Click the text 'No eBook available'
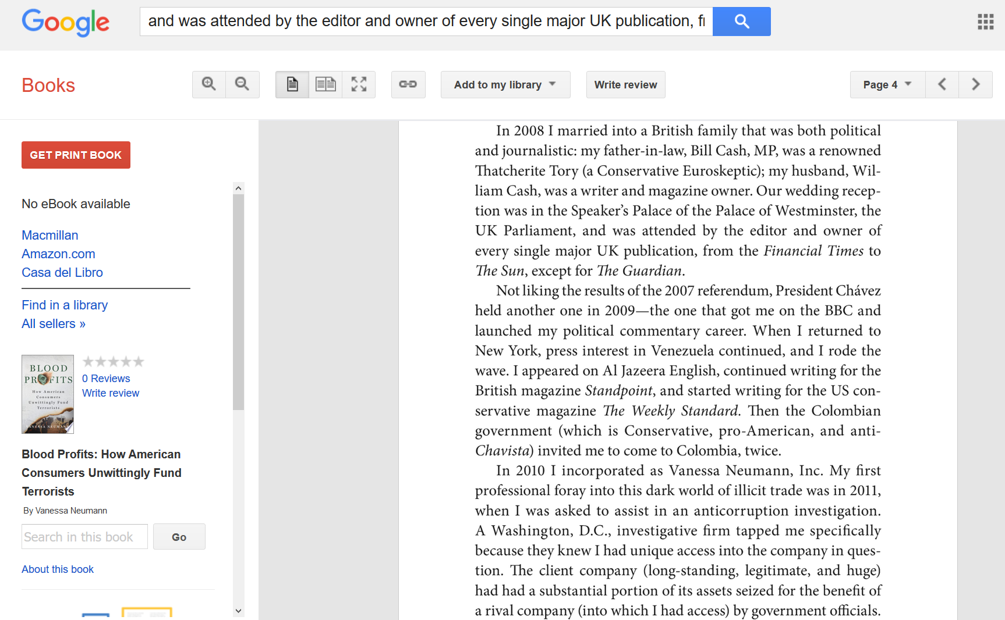The width and height of the screenshot is (1005, 620). click(x=76, y=204)
